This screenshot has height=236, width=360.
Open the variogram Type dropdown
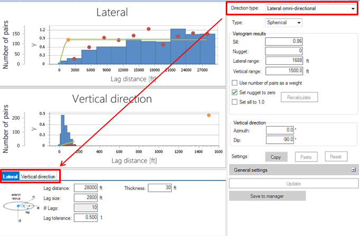tap(284, 23)
